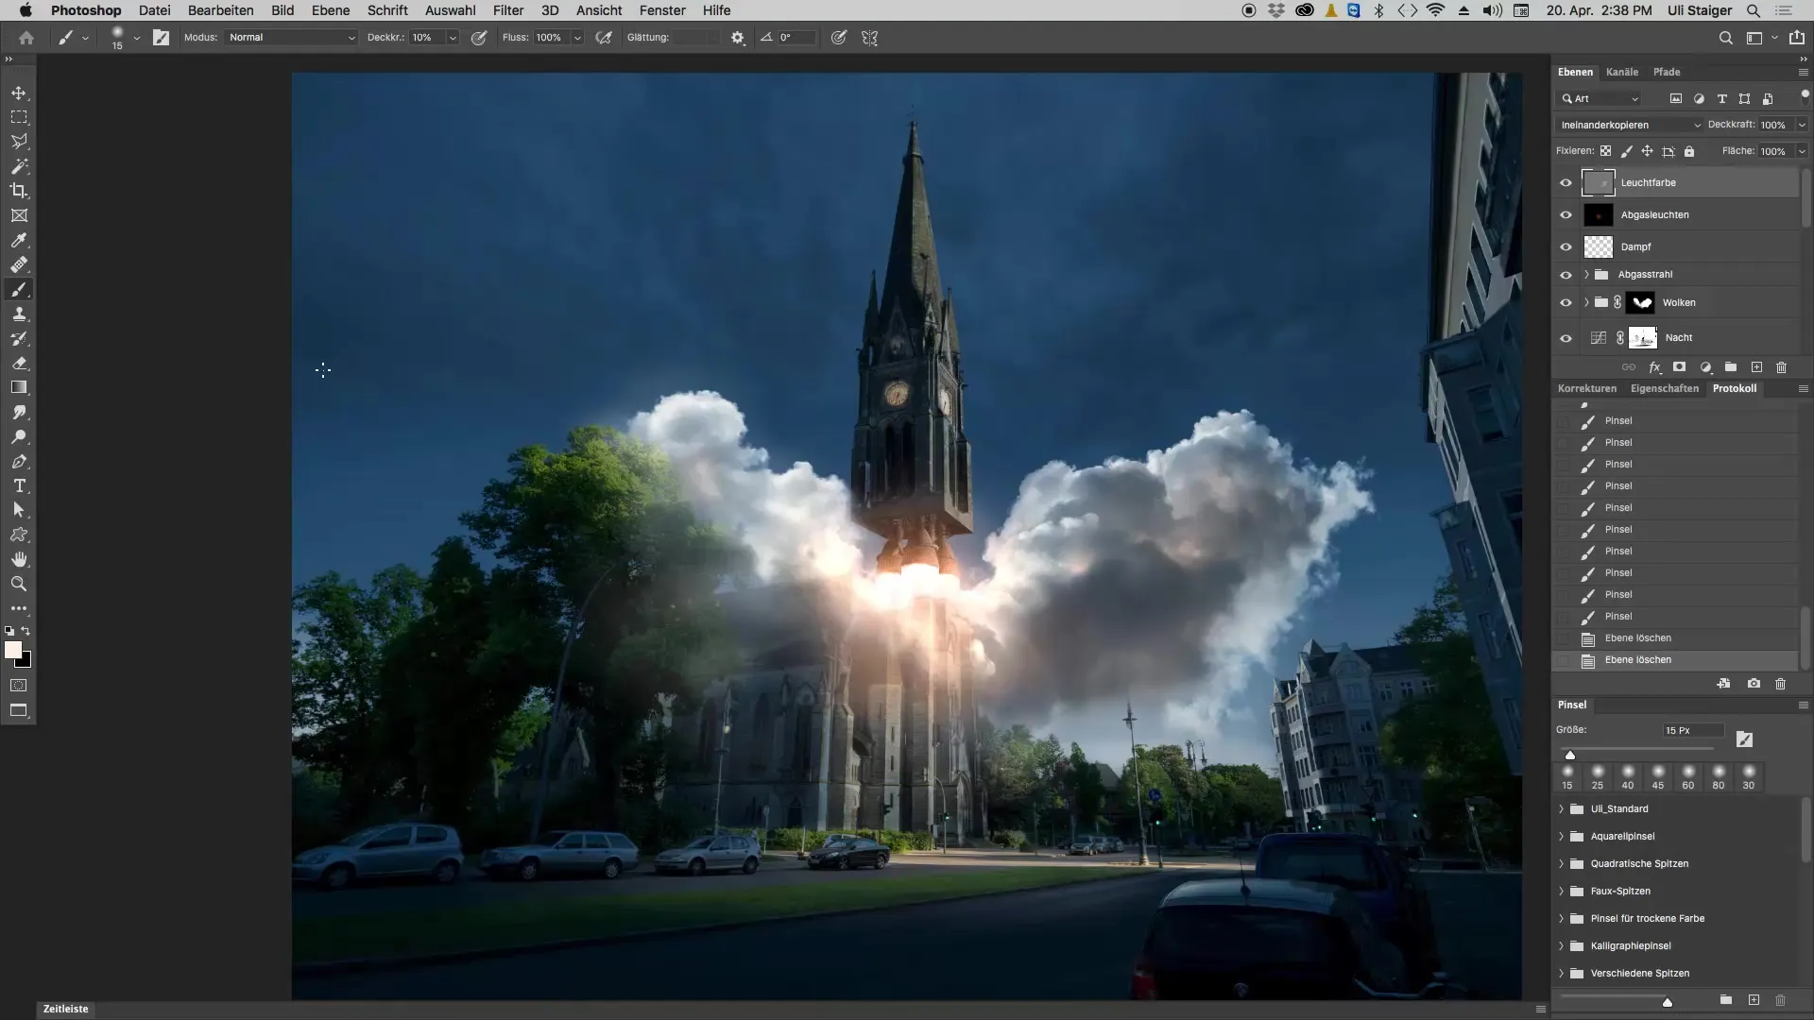1814x1020 pixels.
Task: Switch to the Pfade tab
Action: coord(1667,72)
